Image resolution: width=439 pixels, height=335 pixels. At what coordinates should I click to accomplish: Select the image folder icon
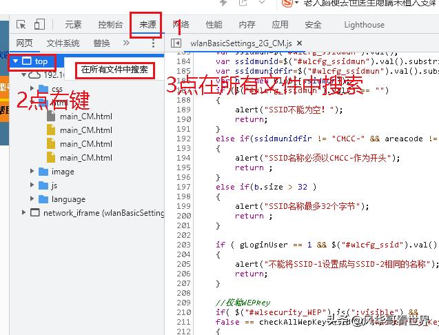pos(43,172)
